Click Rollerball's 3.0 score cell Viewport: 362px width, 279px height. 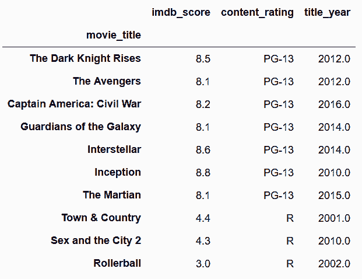203,264
